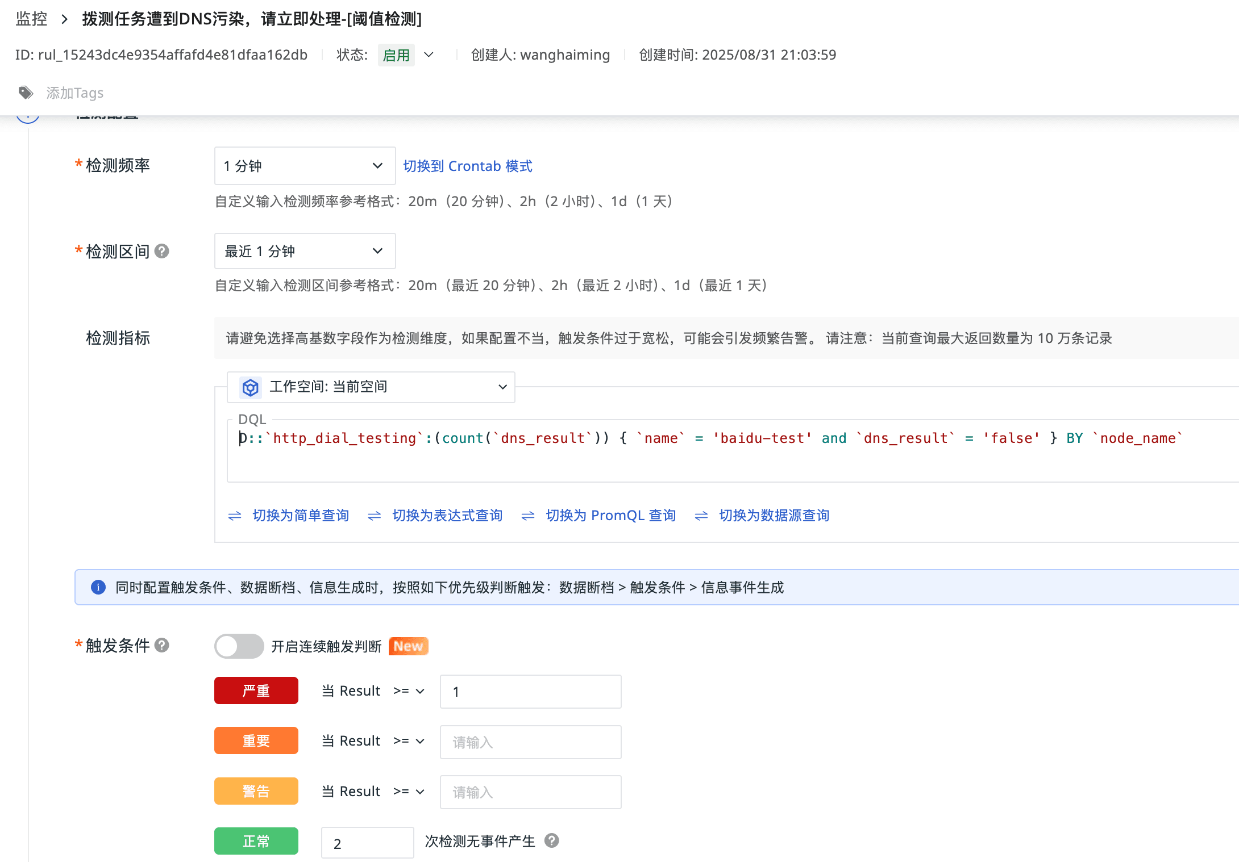Click the help icon after 次检测无事件产生
The image size is (1239, 862).
pos(551,840)
